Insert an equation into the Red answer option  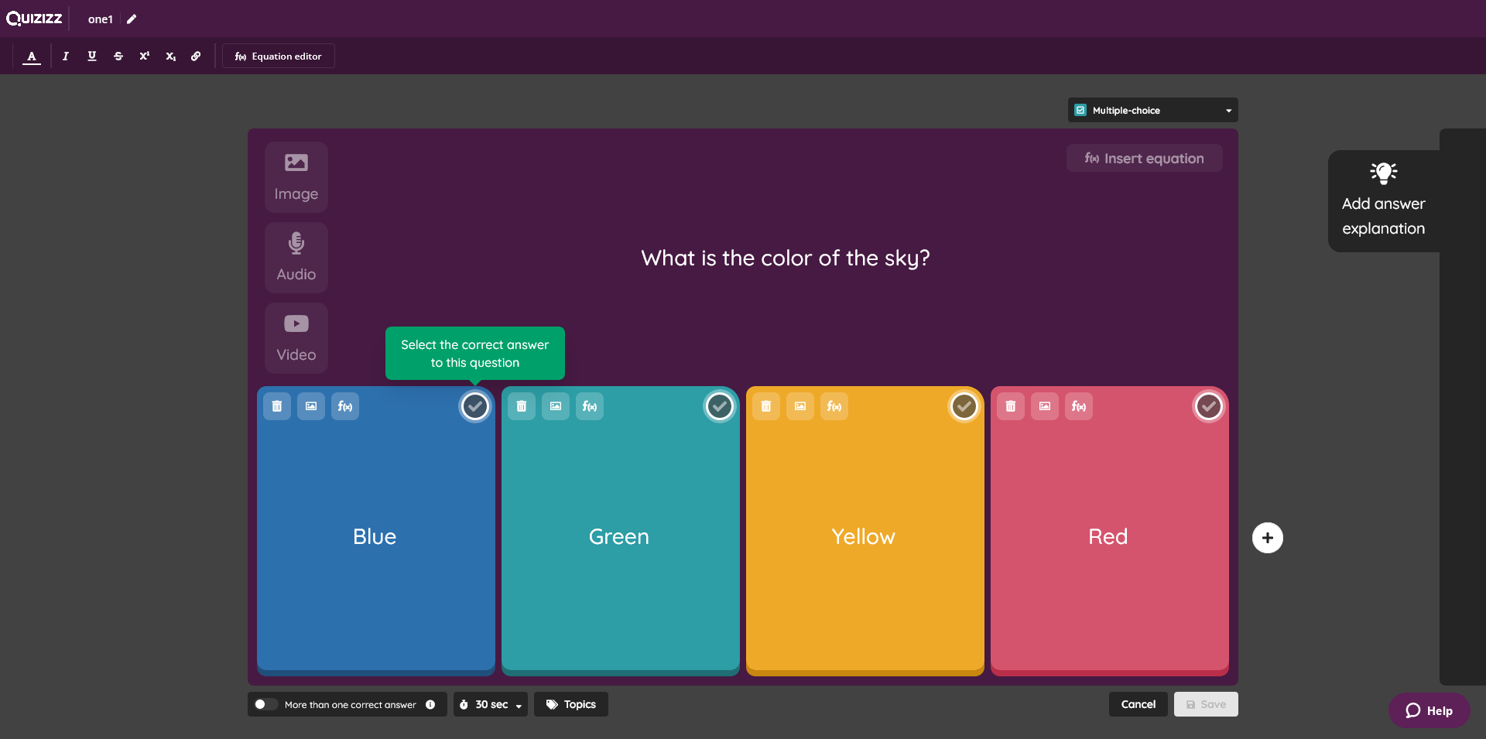pyautogui.click(x=1078, y=405)
